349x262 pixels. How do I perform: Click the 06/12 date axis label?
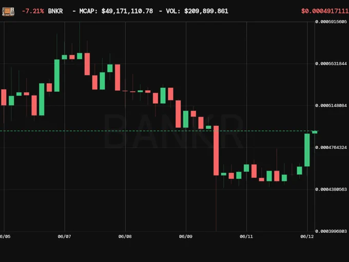pyautogui.click(x=307, y=236)
